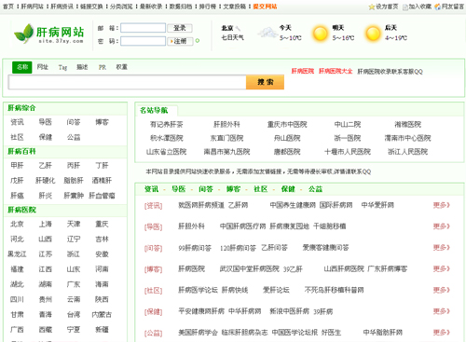Click 保健 in 肝病综合 sidebar
Screen dimensions: 466x342
point(46,137)
